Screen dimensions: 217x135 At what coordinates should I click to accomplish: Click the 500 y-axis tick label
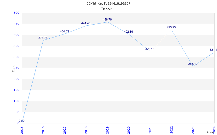tap(16, 13)
